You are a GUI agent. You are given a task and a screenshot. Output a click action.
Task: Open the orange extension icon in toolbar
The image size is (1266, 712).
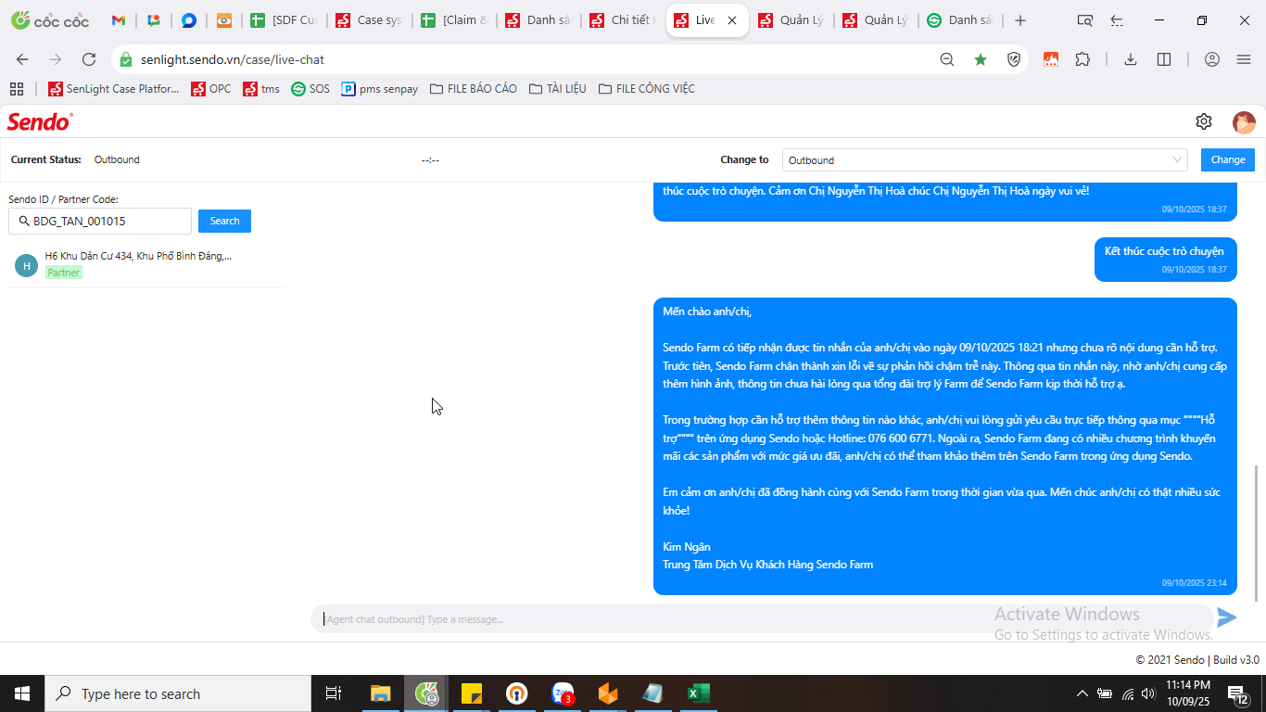click(1051, 59)
